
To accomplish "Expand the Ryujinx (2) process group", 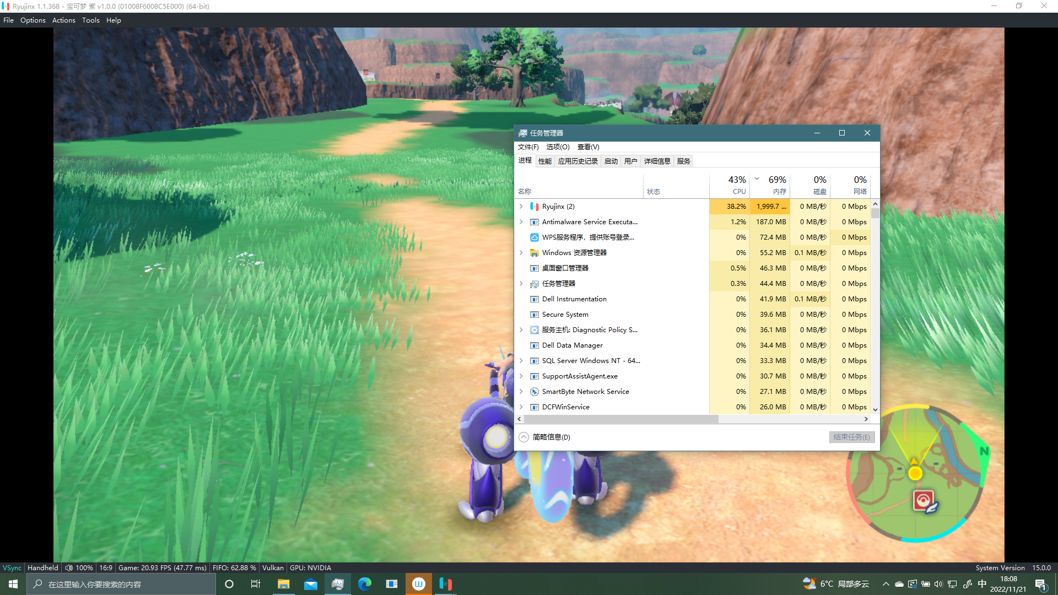I will tap(521, 207).
